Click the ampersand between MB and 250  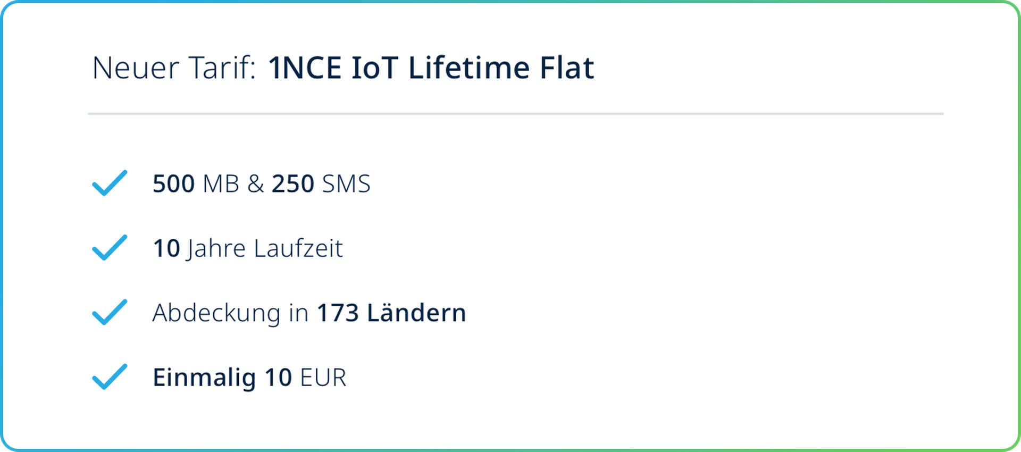255,184
